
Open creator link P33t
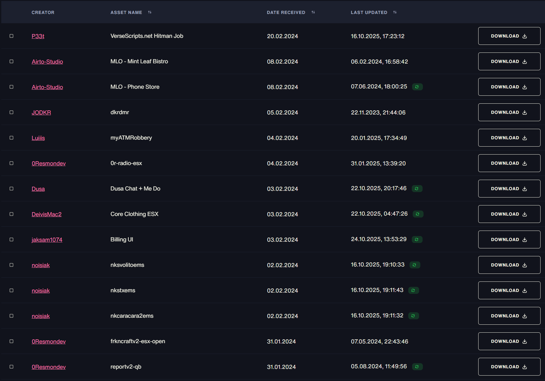tap(38, 36)
